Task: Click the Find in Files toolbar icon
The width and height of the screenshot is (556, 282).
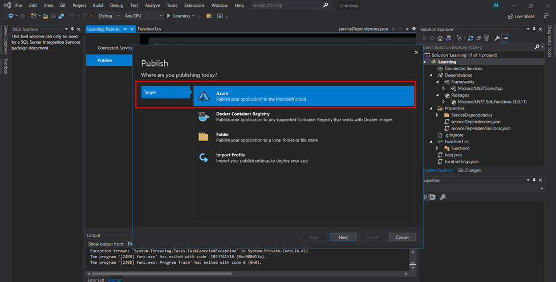Action: 209,16
